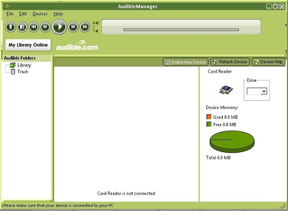288x211 pixels.
Task: Open the File menu
Action: click(x=10, y=14)
